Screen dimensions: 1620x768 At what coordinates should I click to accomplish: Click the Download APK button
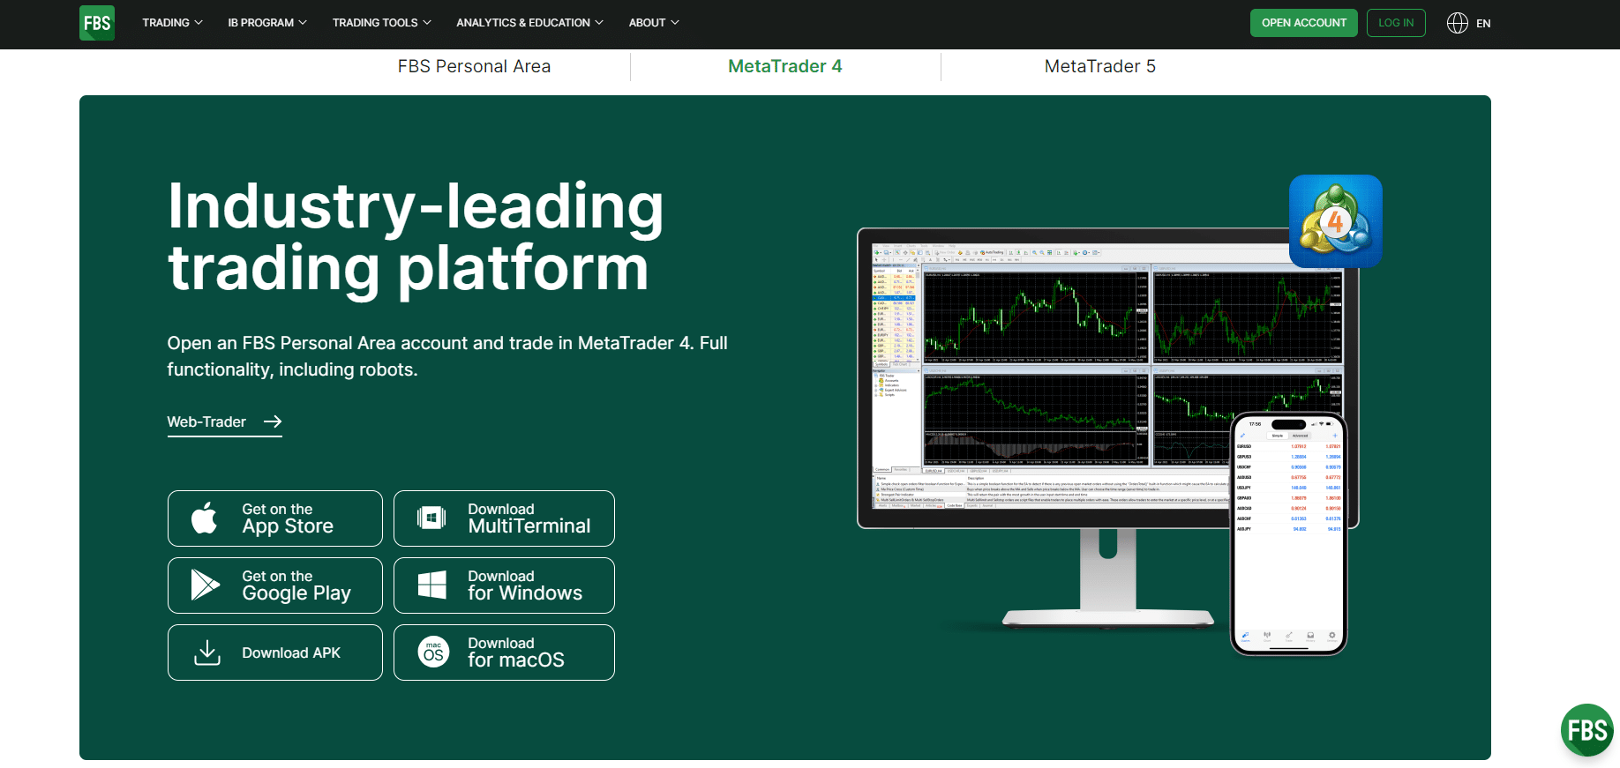click(275, 652)
